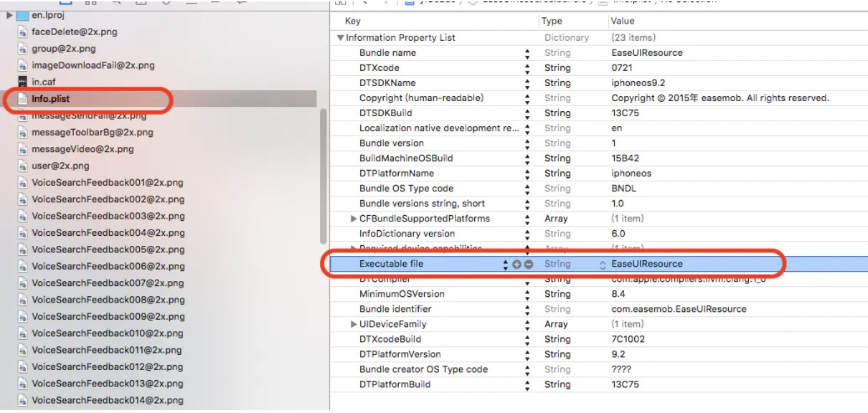Open the key stepper for DTPlatformBuild
Screen dimensions: 868x413
pos(527,384)
